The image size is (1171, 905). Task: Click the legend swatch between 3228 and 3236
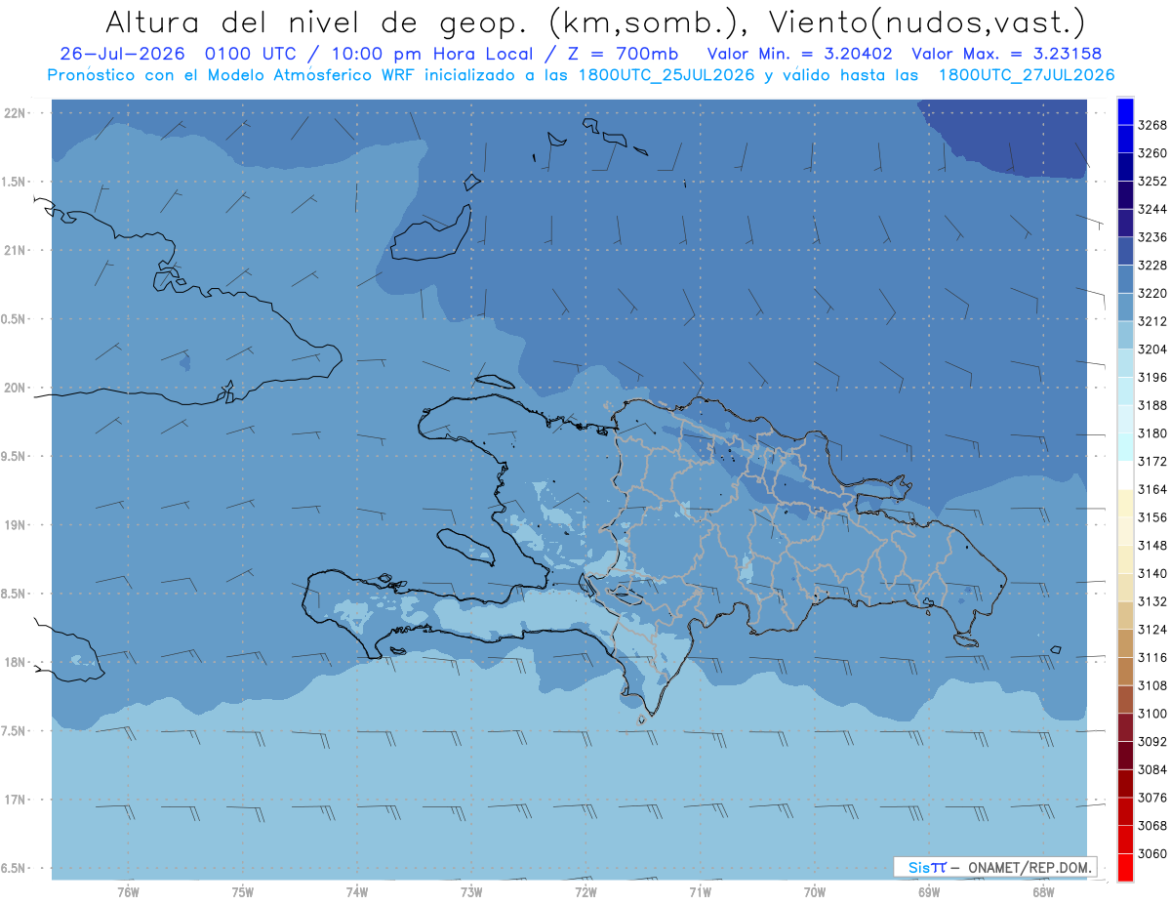(1125, 251)
